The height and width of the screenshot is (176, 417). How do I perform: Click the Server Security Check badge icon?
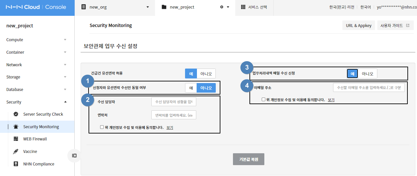16,114
